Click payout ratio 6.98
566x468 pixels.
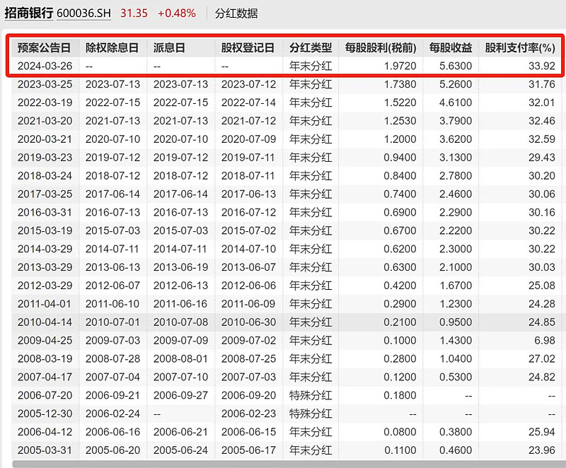(545, 340)
